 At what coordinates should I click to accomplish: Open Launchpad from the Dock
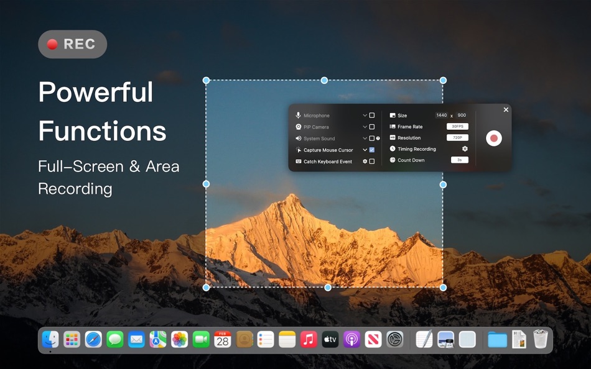(x=72, y=340)
